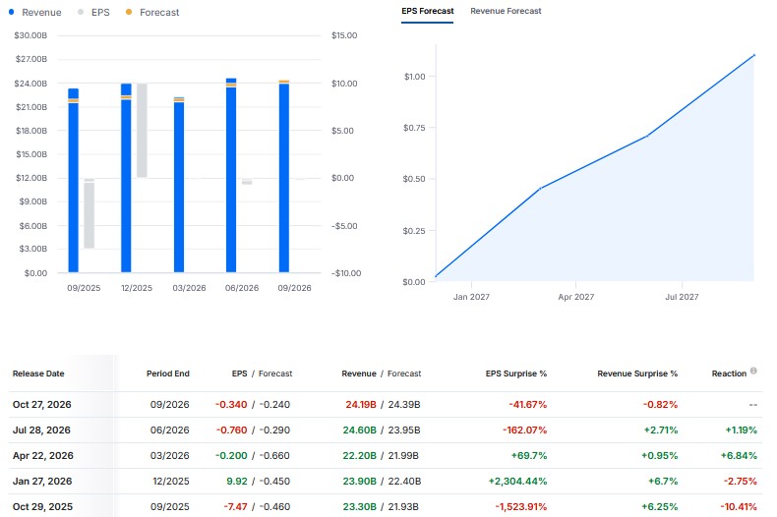Click the 03/2026 blue revenue bar
This screenshot has height=517, width=777.
click(x=179, y=185)
